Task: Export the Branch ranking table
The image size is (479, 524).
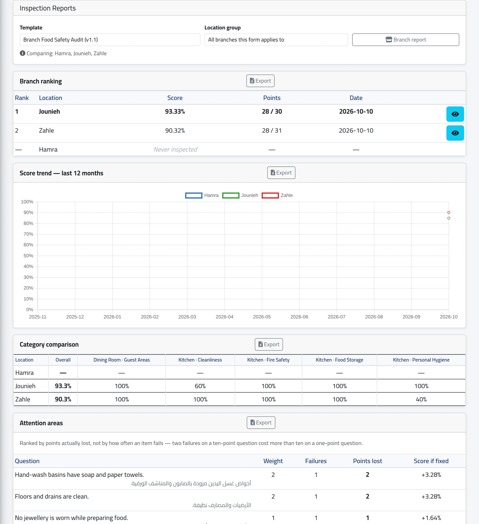Action: tap(260, 81)
